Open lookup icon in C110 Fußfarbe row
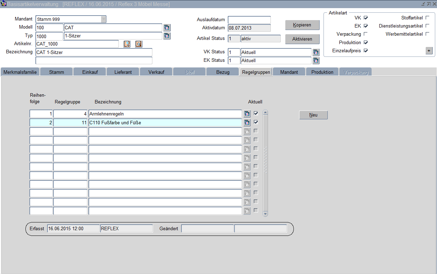The image size is (437, 274). [247, 123]
